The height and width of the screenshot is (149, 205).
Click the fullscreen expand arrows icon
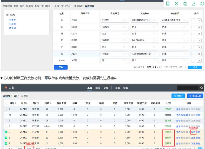tap(176, 3)
